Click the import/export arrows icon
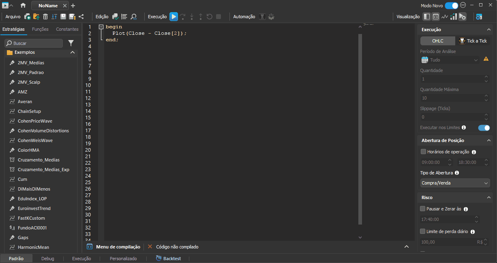Screen dimensions: 497x263 pos(54,17)
